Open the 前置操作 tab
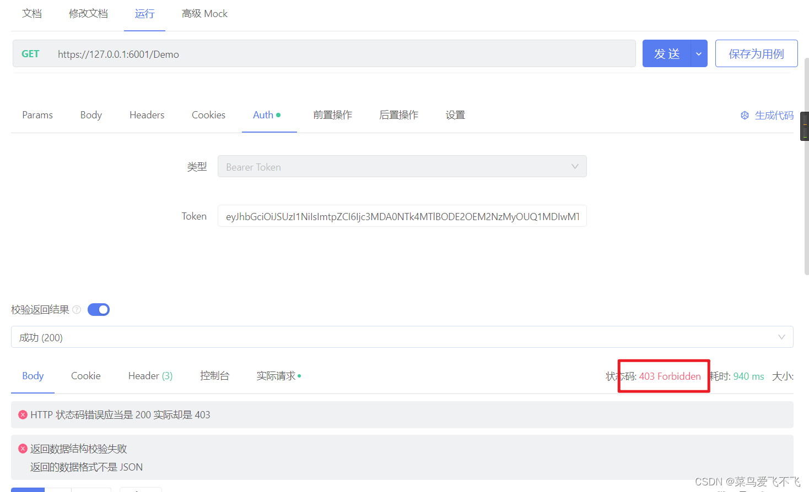 (332, 115)
